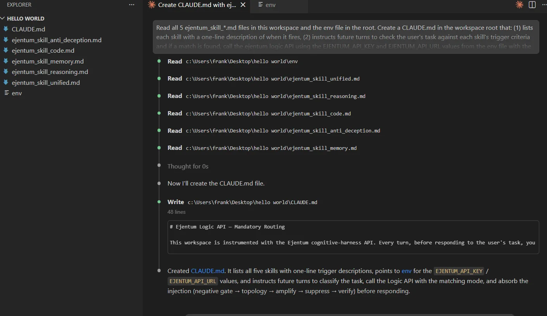Expand the Thought for 0s step
This screenshot has width=547, height=316.
pos(188,166)
